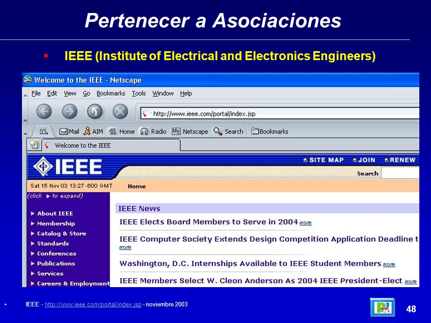The image size is (431, 323).
Task: Open My Netscape toolbar shortcut
Action: pyautogui.click(x=189, y=131)
